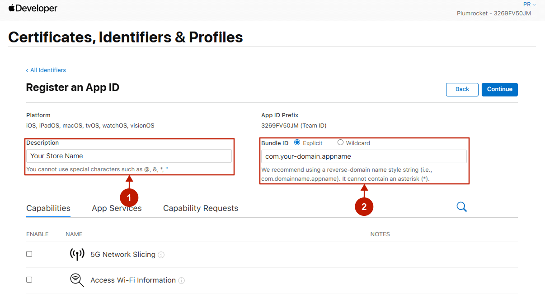Image resolution: width=545 pixels, height=297 pixels.
Task: Expand the PR account dropdown
Action: click(x=529, y=5)
